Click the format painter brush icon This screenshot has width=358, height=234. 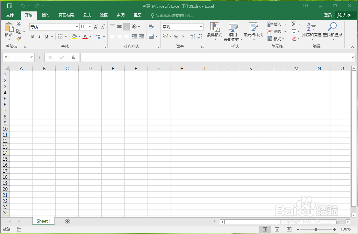[18, 38]
